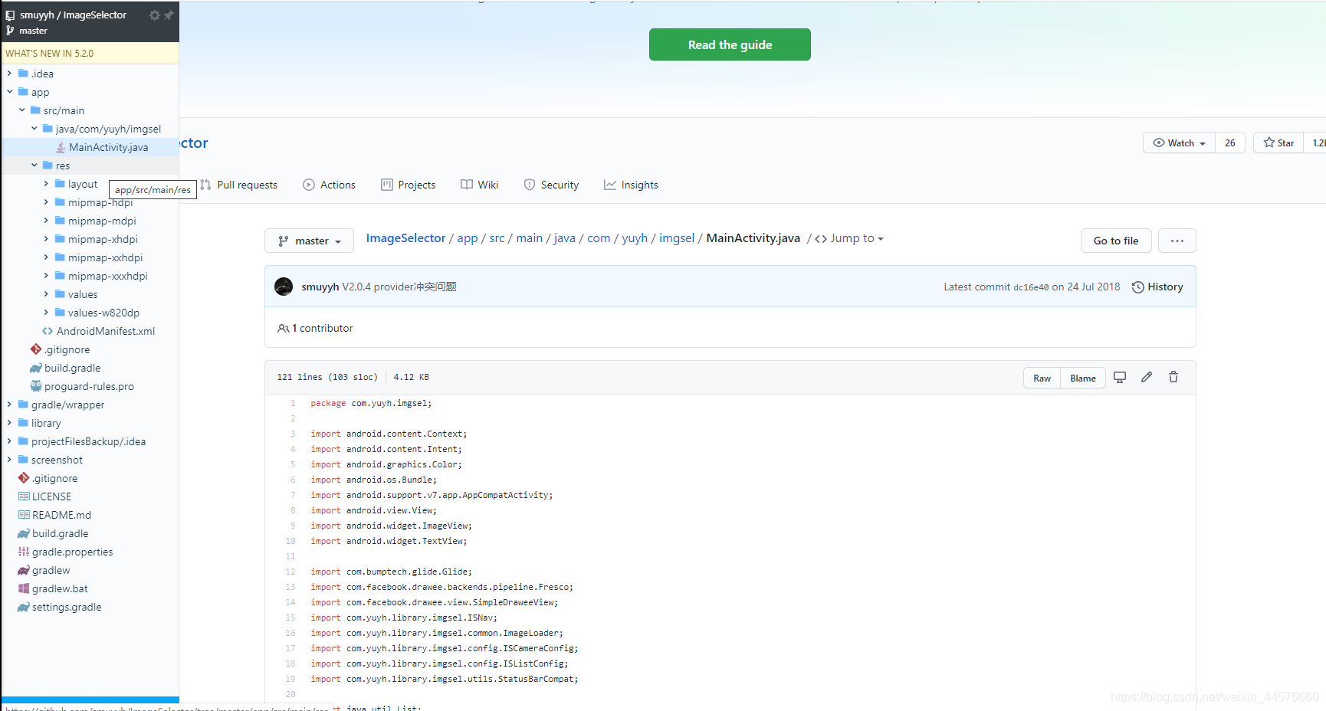Open the src breadcrumb link
Screen dimensions: 1326x711
point(497,238)
